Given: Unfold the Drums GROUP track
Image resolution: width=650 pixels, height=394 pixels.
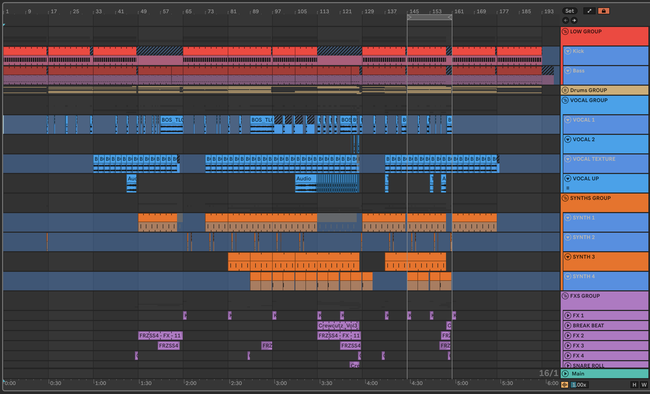Looking at the screenshot, I should (x=565, y=90).
